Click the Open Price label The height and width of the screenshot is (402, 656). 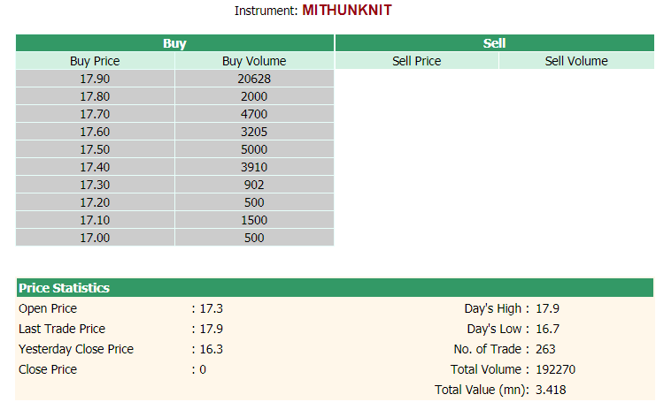48,308
